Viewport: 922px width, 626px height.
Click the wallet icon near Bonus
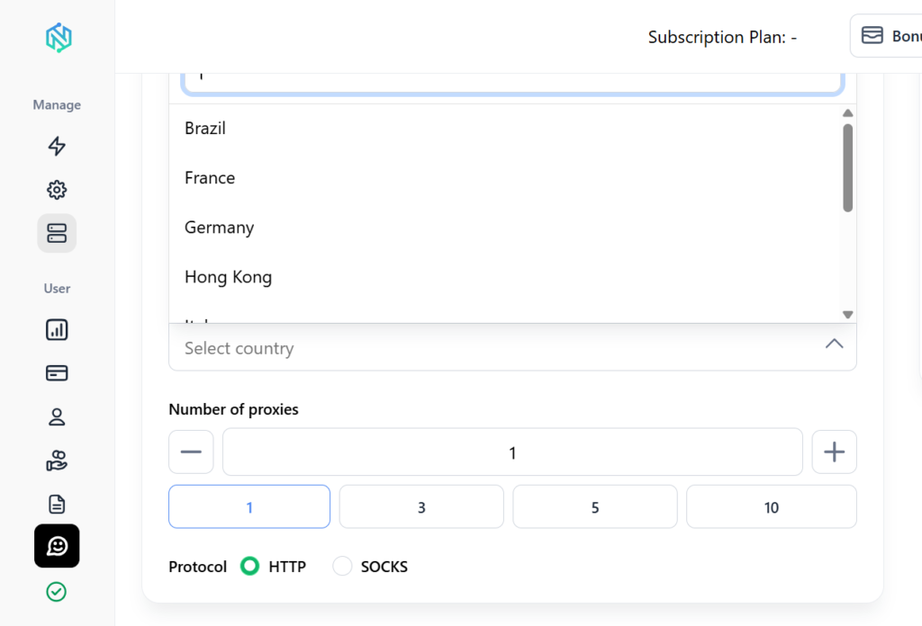[872, 35]
